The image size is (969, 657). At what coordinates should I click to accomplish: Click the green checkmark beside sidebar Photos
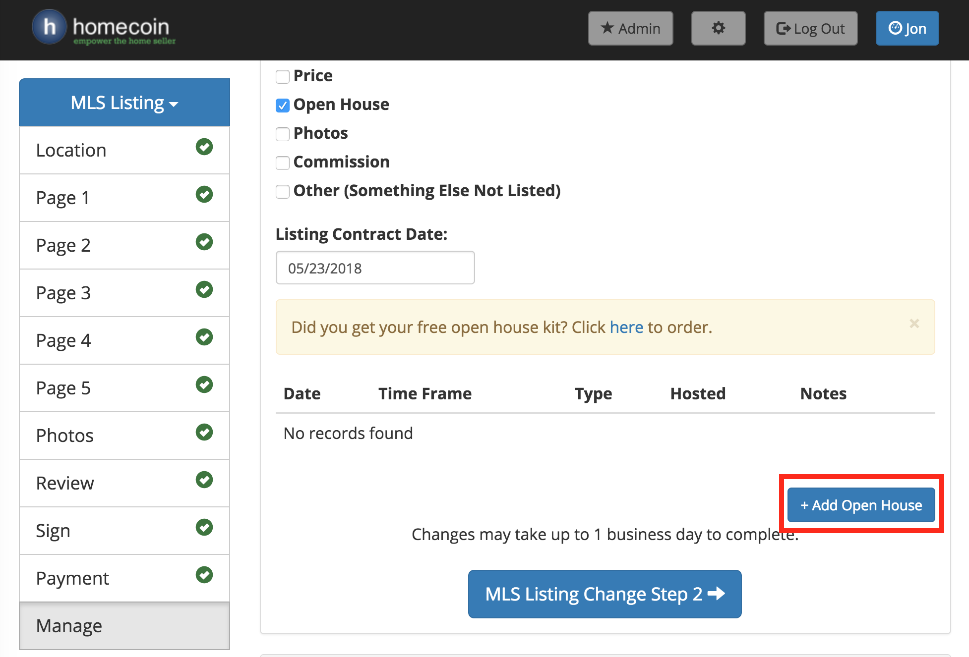pyautogui.click(x=204, y=432)
